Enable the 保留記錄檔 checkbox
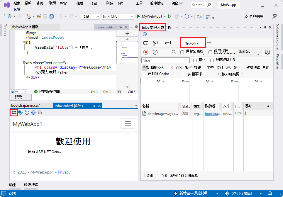The image size is (283, 197). pyautogui.click(x=182, y=52)
